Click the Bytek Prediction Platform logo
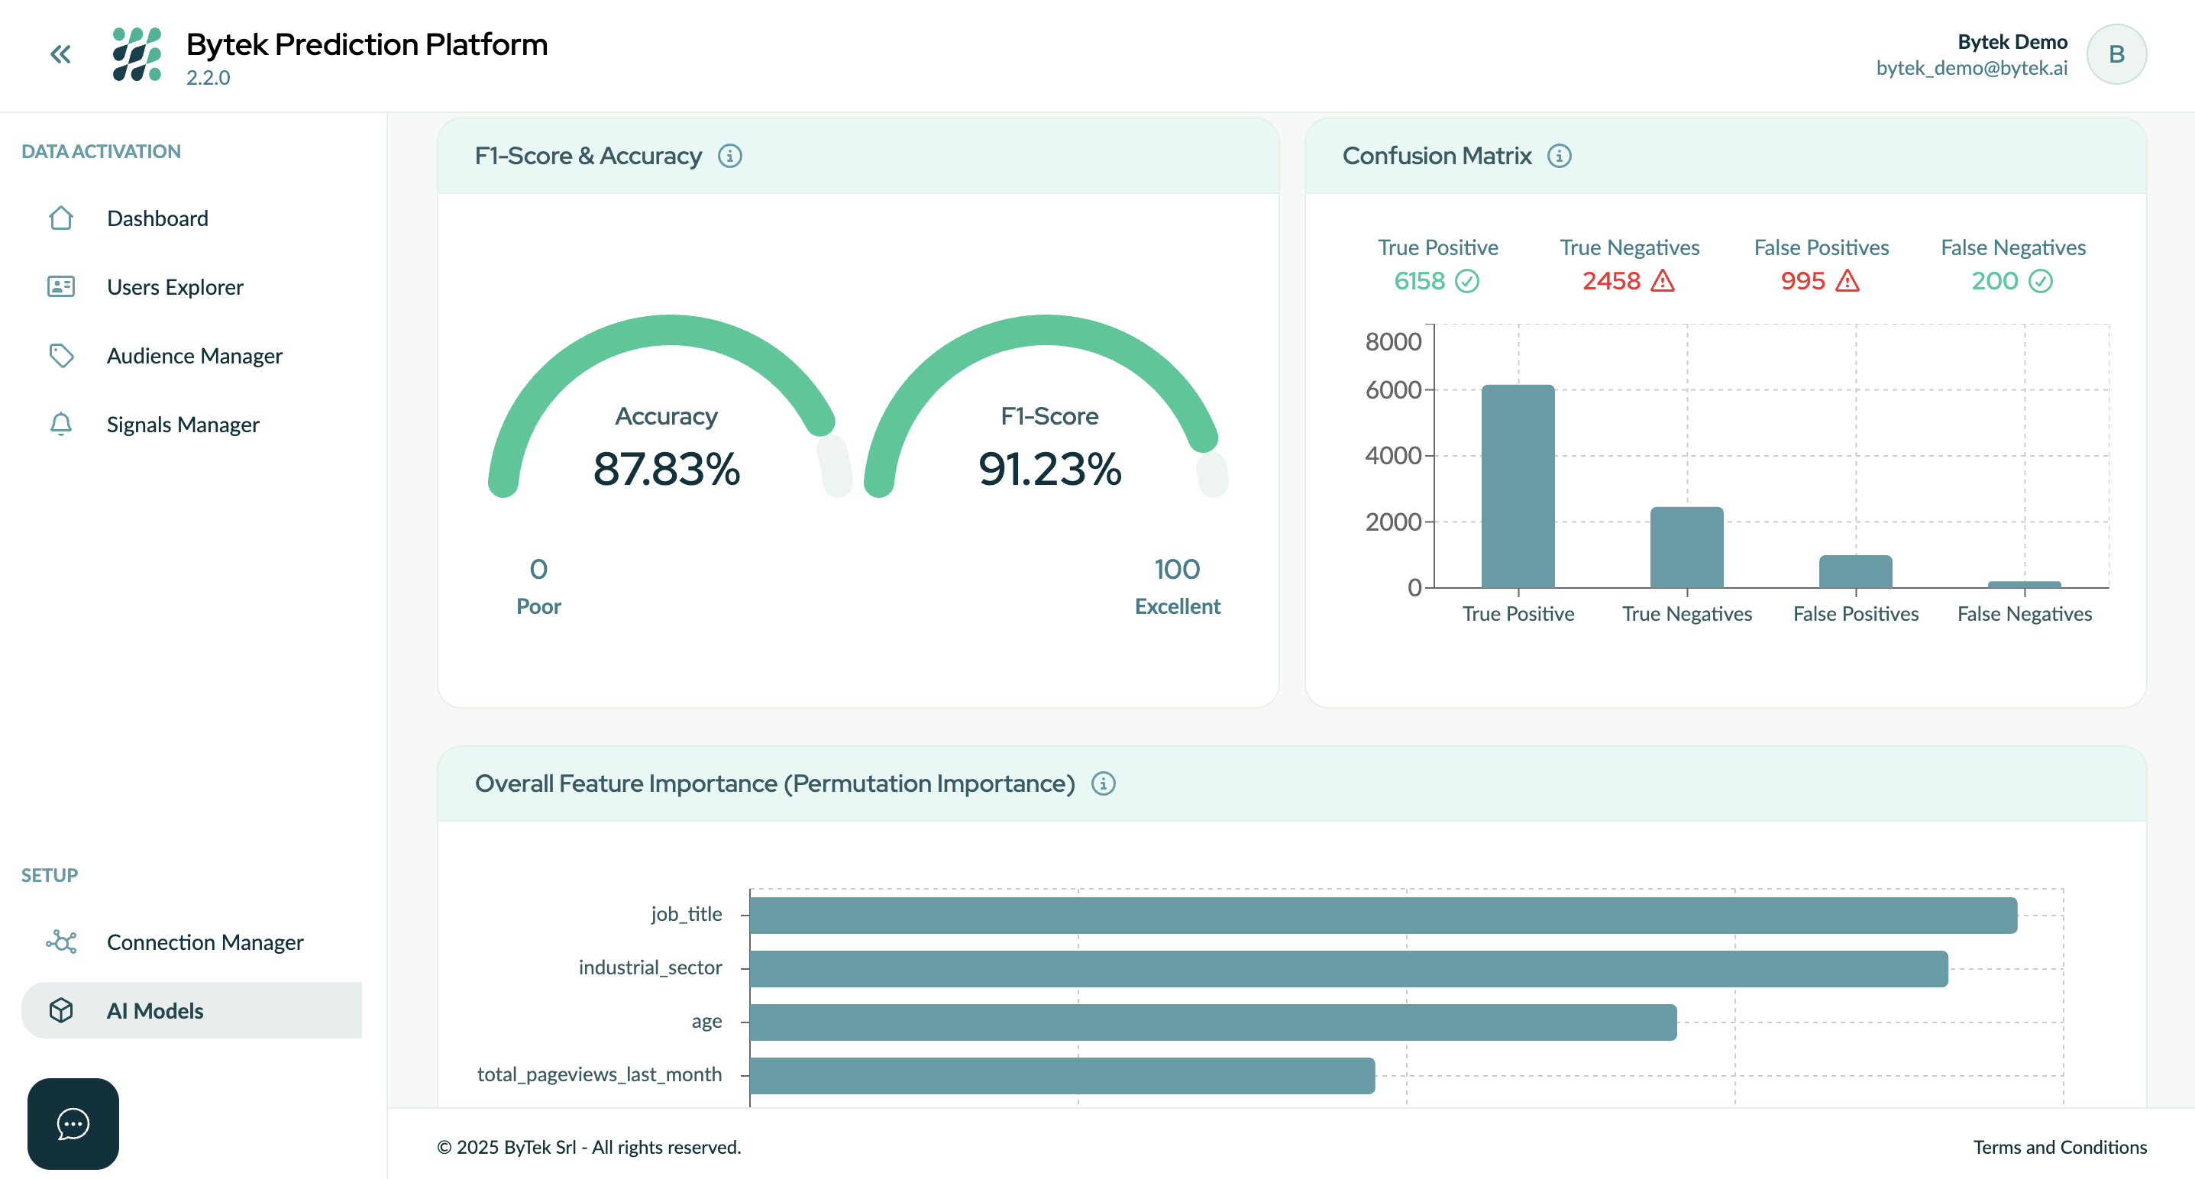The image size is (2195, 1179). pos(139,54)
